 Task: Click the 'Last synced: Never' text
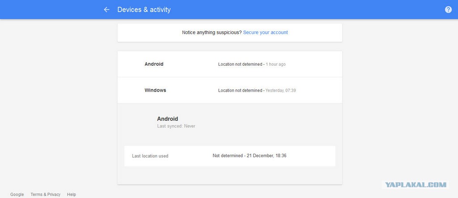[x=176, y=126]
